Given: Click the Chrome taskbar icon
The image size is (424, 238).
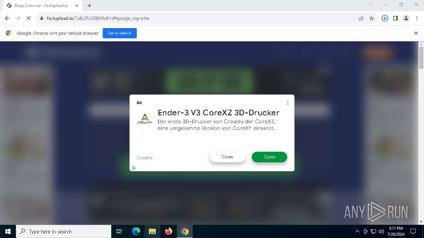Looking at the screenshot, I should [x=185, y=231].
